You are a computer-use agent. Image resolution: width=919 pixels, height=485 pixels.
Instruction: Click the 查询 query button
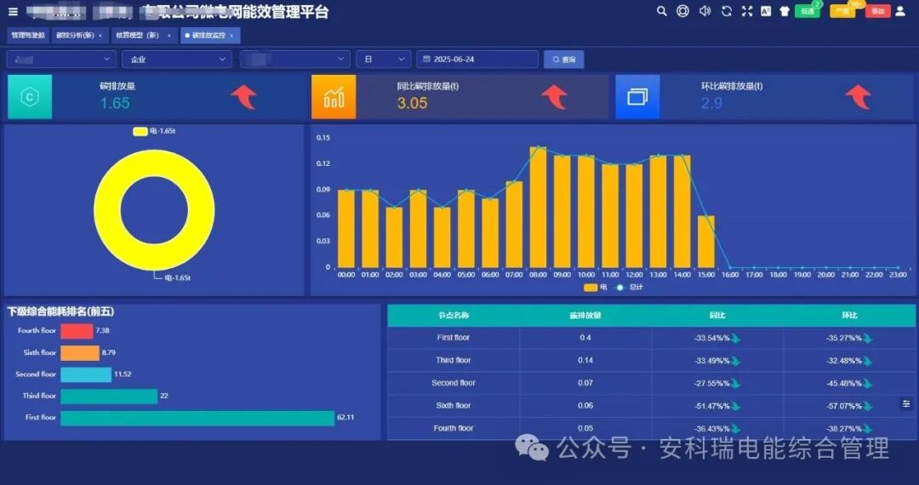tap(564, 60)
